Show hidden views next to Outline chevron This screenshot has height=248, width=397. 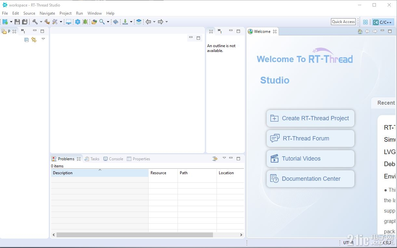pyautogui.click(x=220, y=31)
